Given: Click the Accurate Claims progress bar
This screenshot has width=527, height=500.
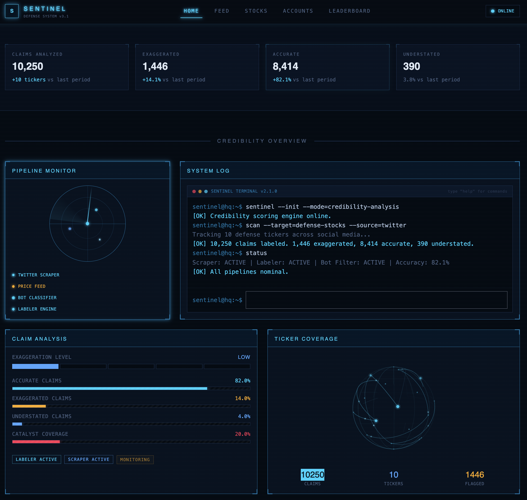Looking at the screenshot, I should pyautogui.click(x=131, y=388).
